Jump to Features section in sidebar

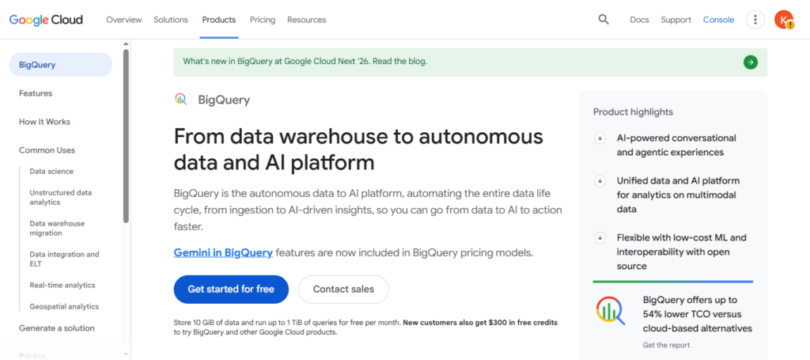[36, 93]
